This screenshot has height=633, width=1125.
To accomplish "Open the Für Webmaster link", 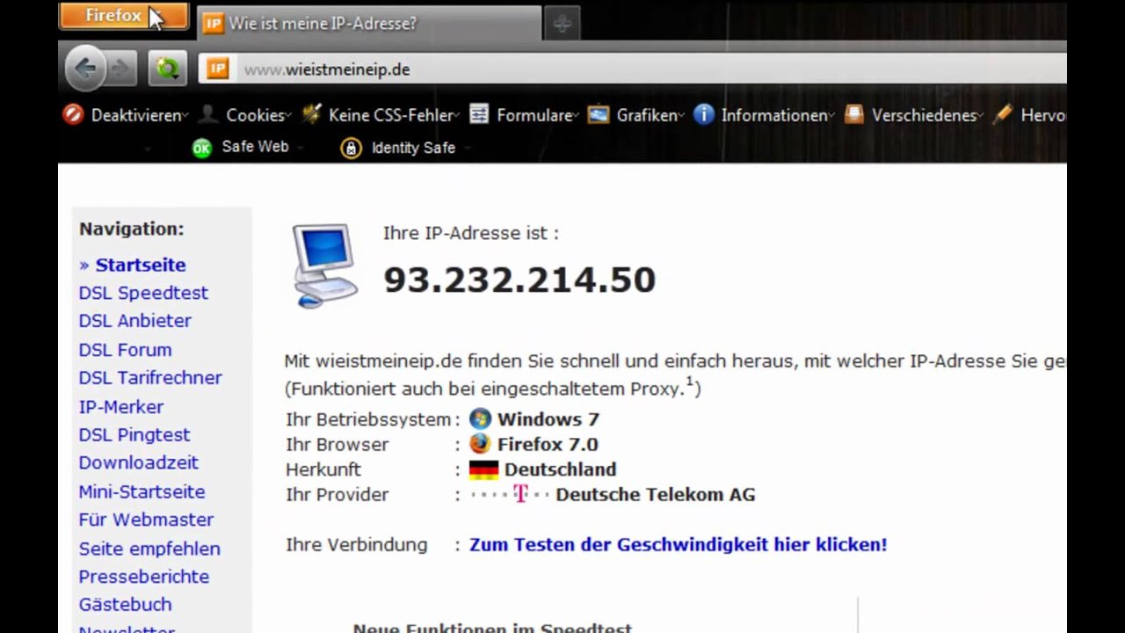I will pyautogui.click(x=146, y=520).
